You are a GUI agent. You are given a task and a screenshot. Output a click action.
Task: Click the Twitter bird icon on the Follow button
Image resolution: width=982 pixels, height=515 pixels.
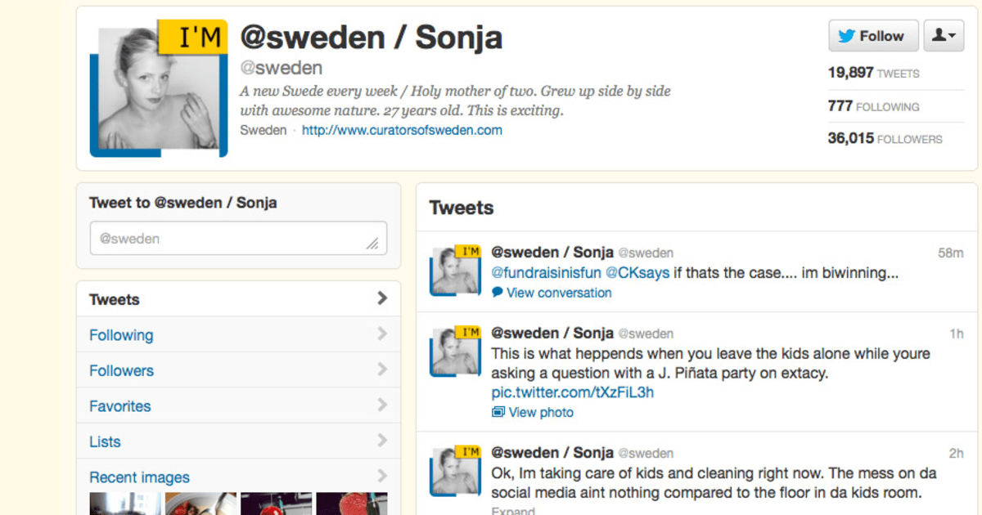coord(849,35)
